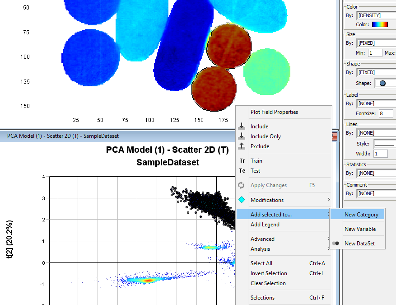
Task: Click the Include arrow icon
Action: (x=242, y=127)
